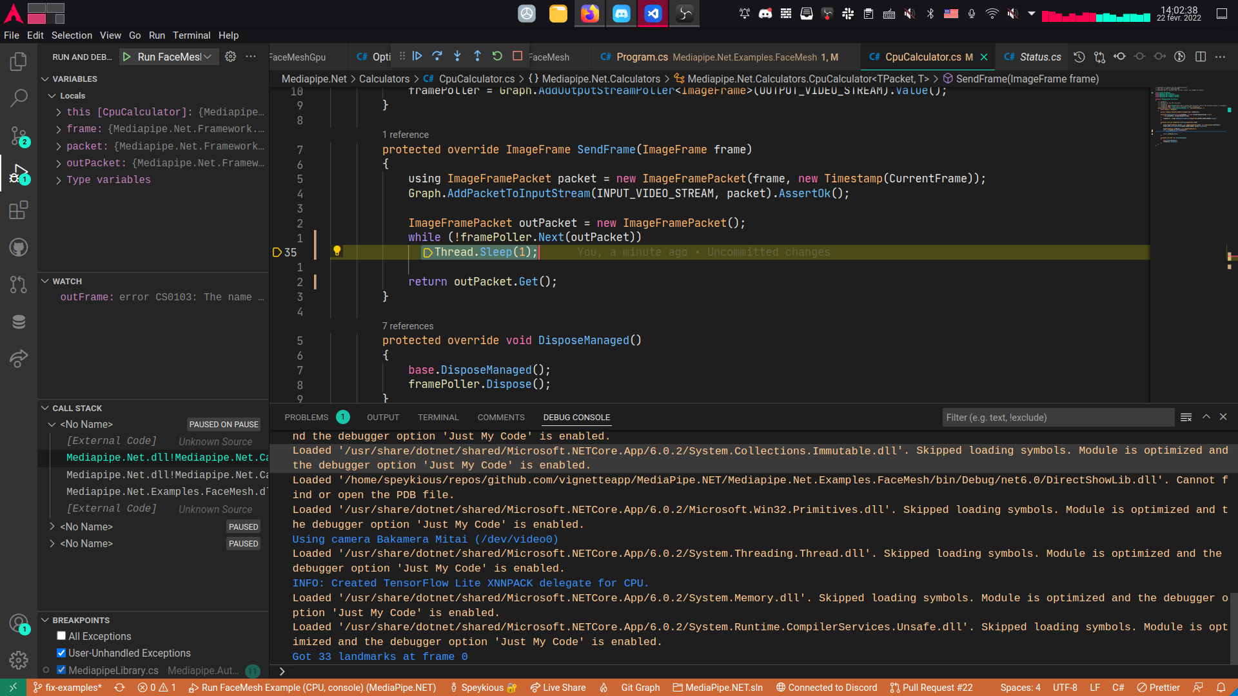Collapse the Locals scope

pos(52,95)
